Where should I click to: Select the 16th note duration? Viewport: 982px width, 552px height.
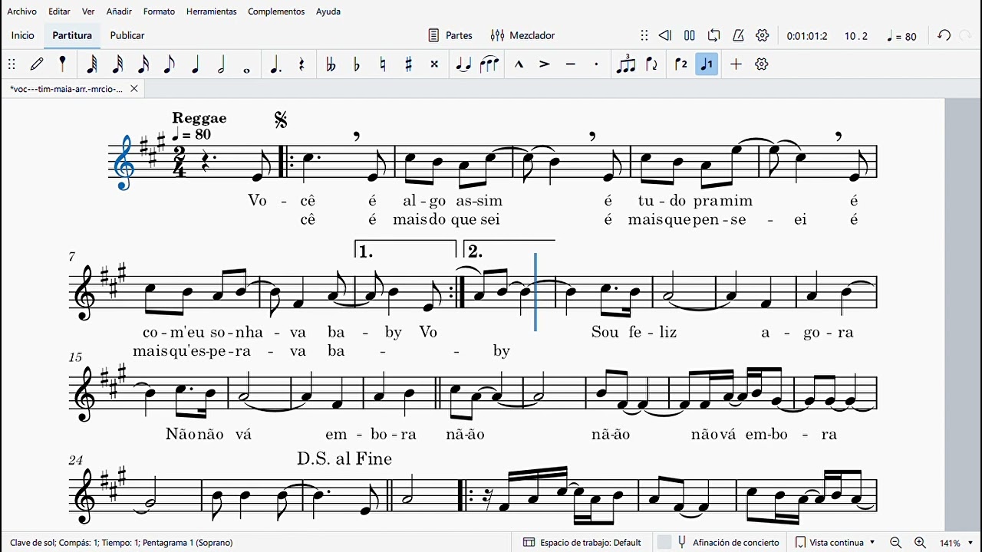[143, 64]
